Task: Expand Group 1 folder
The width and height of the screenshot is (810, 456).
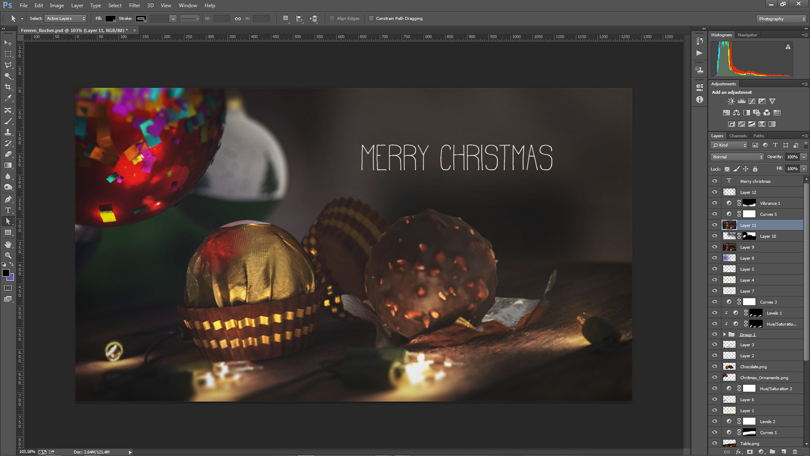Action: tap(724, 334)
